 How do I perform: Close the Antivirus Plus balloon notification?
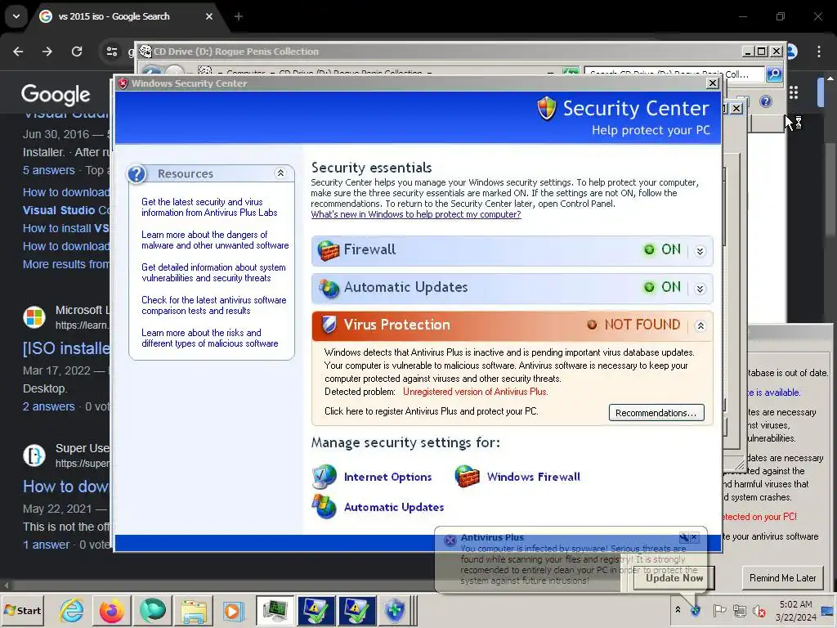[694, 536]
